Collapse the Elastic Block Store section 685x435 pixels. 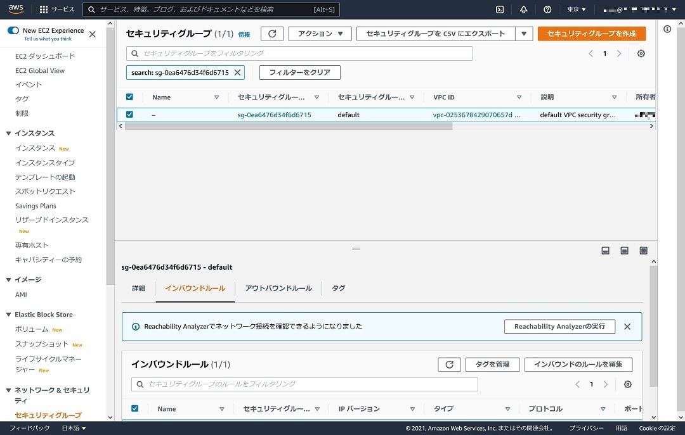[x=8, y=314]
